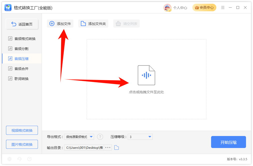Open 个人中心 personal center

pos(180,8)
